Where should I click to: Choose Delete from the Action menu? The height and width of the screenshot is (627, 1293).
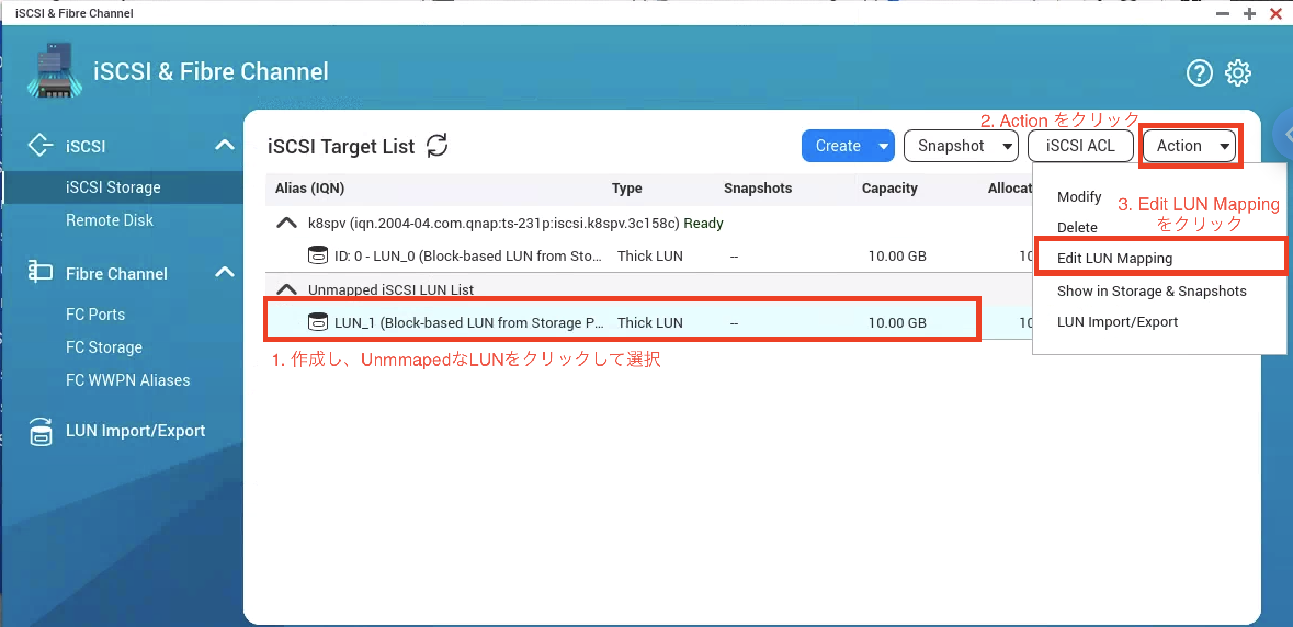tap(1077, 227)
